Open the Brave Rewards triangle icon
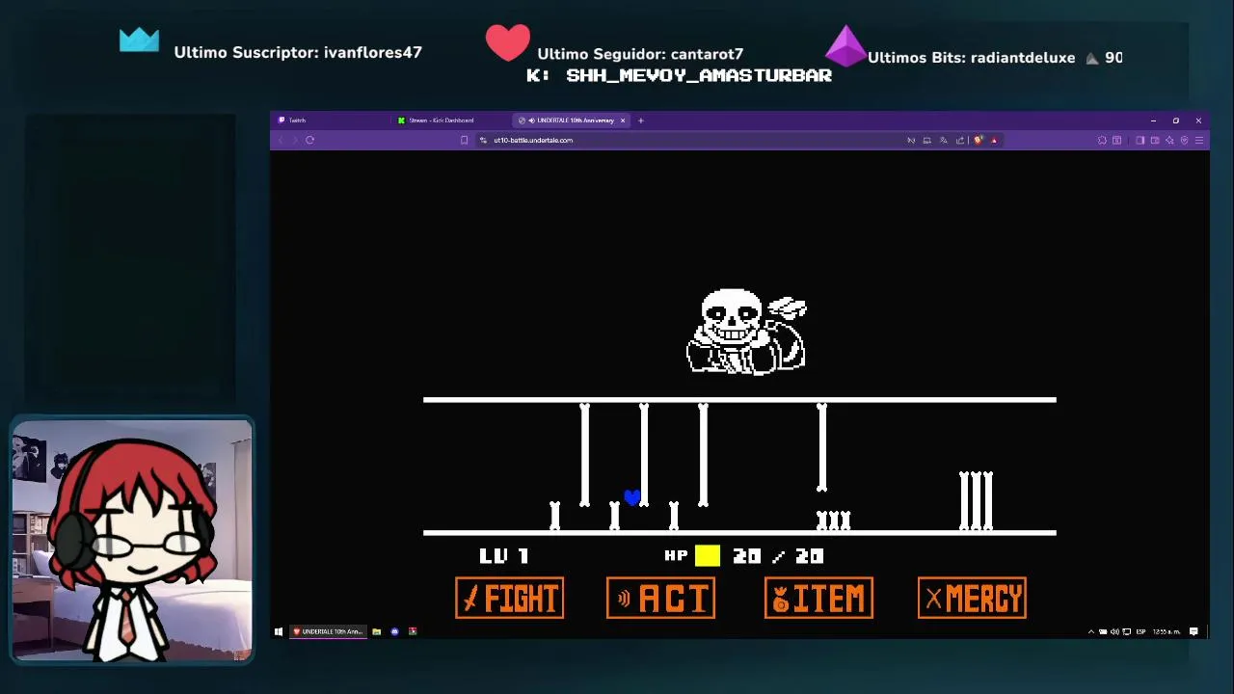The height and width of the screenshot is (694, 1234). [994, 140]
